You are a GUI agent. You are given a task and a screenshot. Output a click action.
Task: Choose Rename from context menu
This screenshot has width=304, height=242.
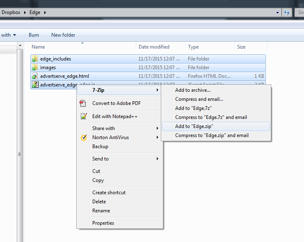(120, 211)
